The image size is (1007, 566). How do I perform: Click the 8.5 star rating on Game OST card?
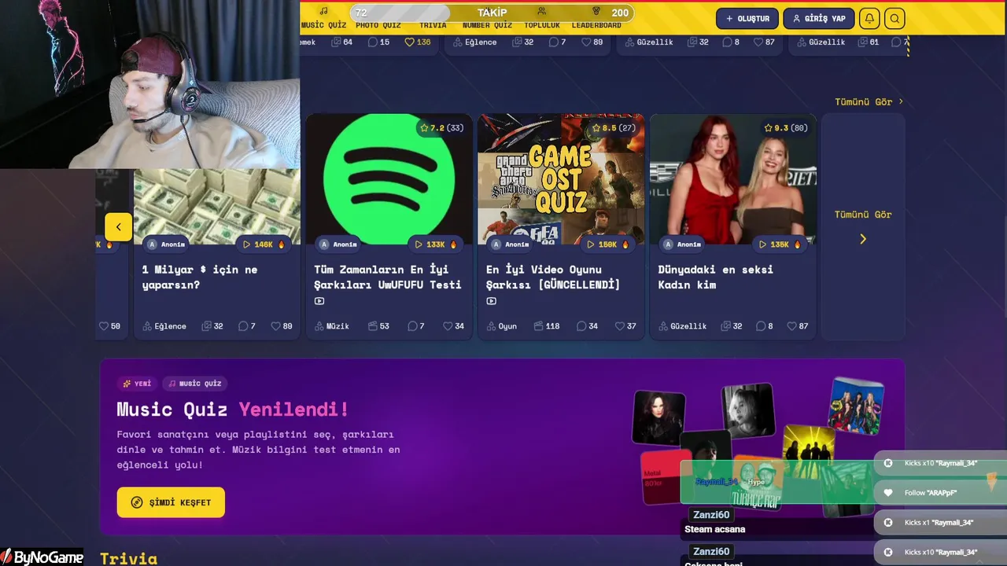tap(614, 128)
